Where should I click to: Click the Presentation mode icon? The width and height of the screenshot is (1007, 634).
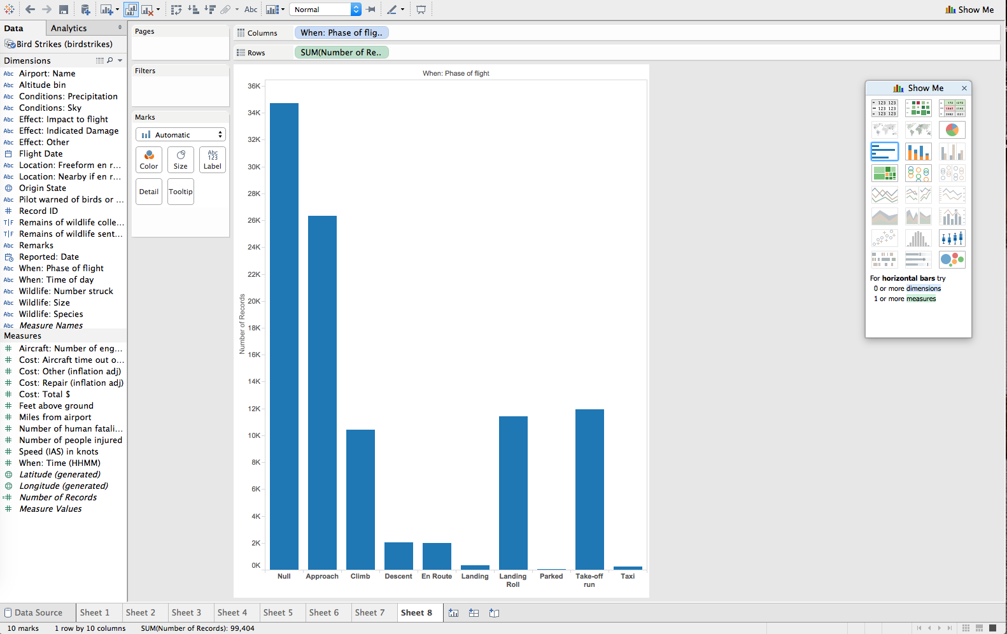tap(421, 10)
